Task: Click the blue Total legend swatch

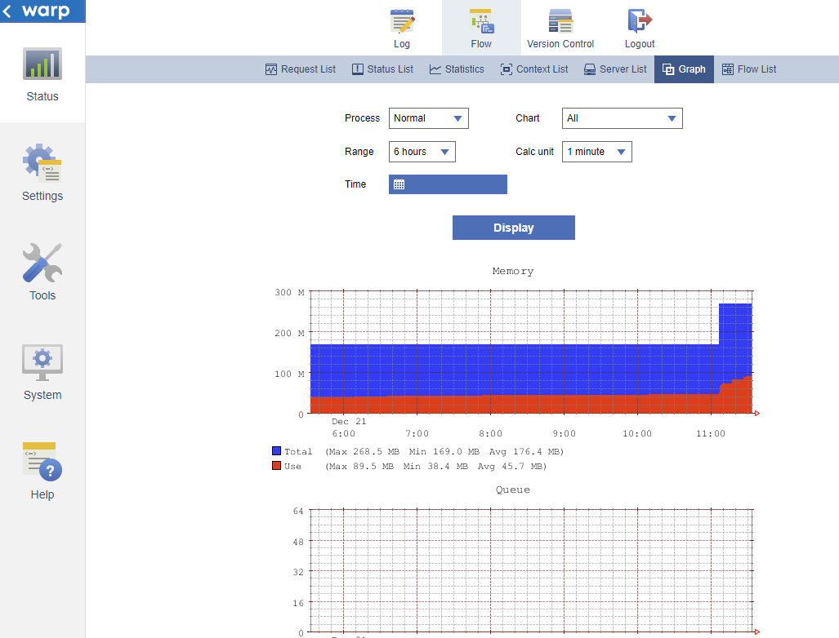Action: pos(277,450)
